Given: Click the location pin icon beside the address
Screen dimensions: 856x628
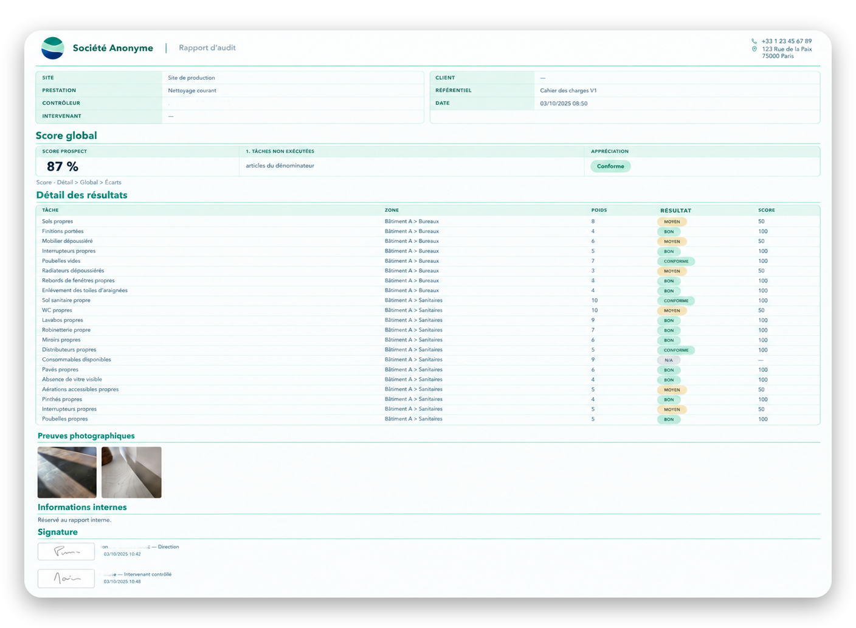Looking at the screenshot, I should (x=754, y=49).
